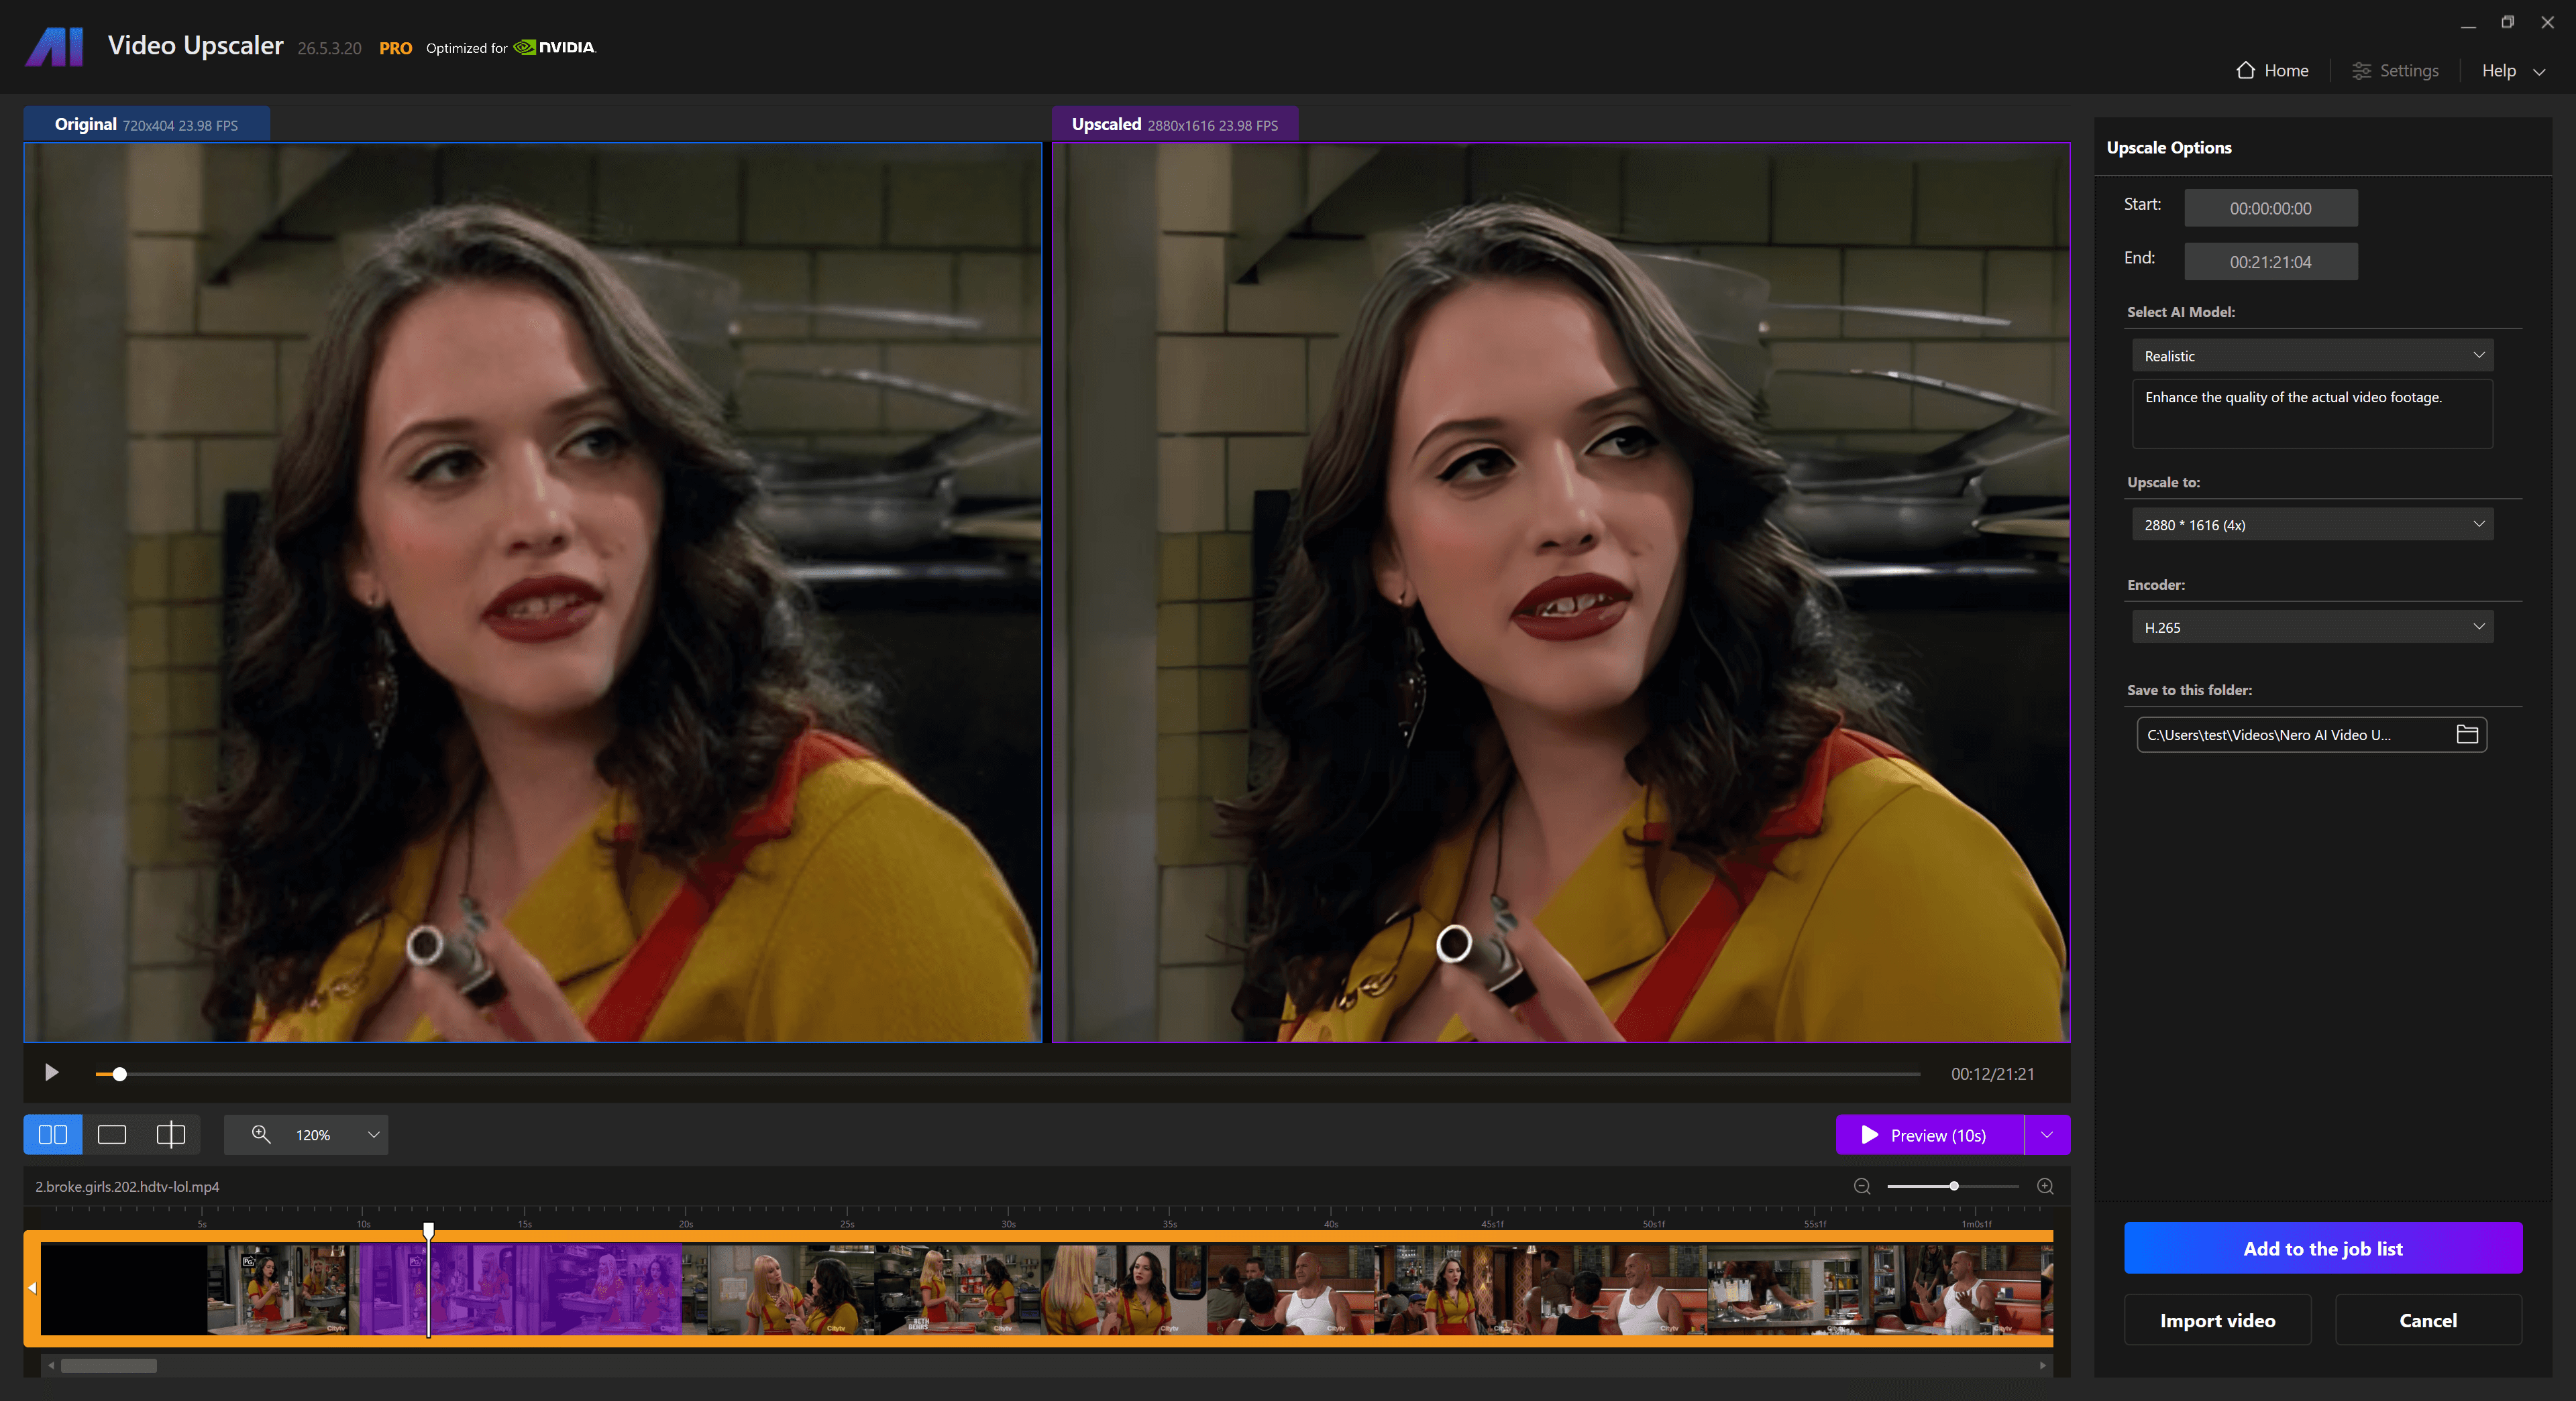Viewport: 2576px width, 1401px height.
Task: Click the play button to preview video
Action: tap(52, 1073)
